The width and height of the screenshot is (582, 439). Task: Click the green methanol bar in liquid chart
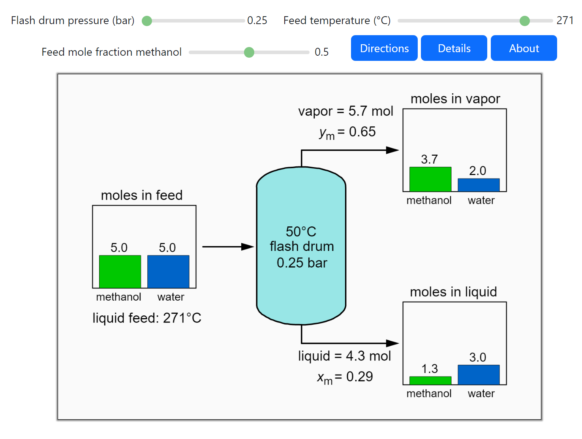point(430,381)
